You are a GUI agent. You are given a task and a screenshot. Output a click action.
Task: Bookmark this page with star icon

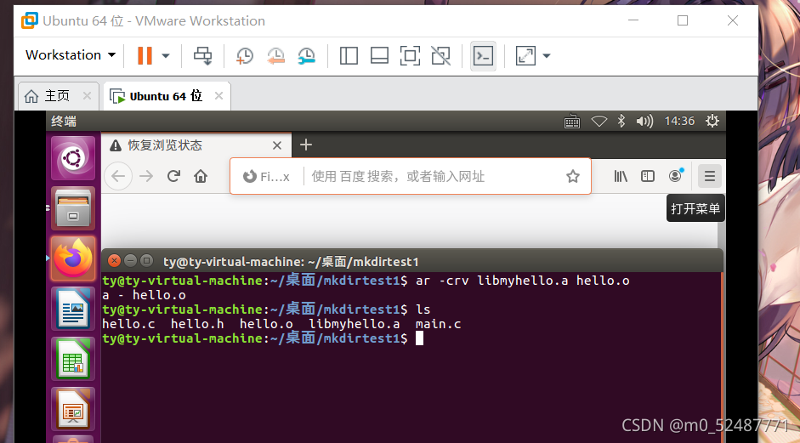pyautogui.click(x=573, y=177)
